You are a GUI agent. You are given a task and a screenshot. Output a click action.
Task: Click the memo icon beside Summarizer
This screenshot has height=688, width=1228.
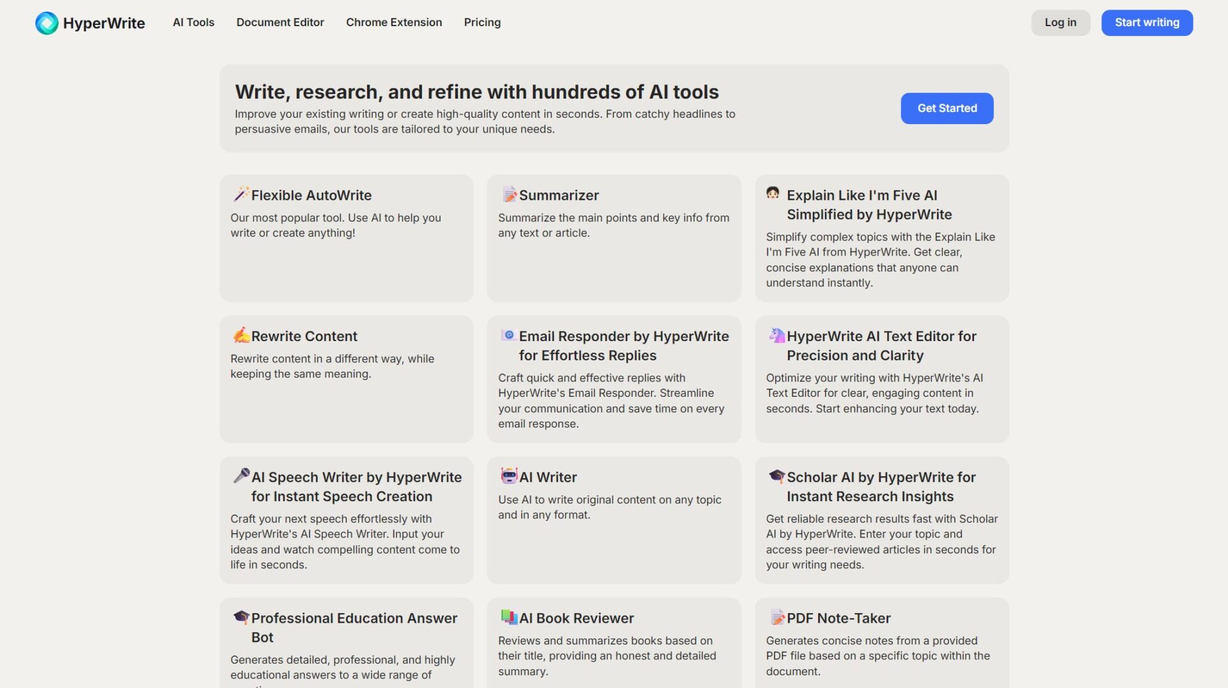click(509, 194)
